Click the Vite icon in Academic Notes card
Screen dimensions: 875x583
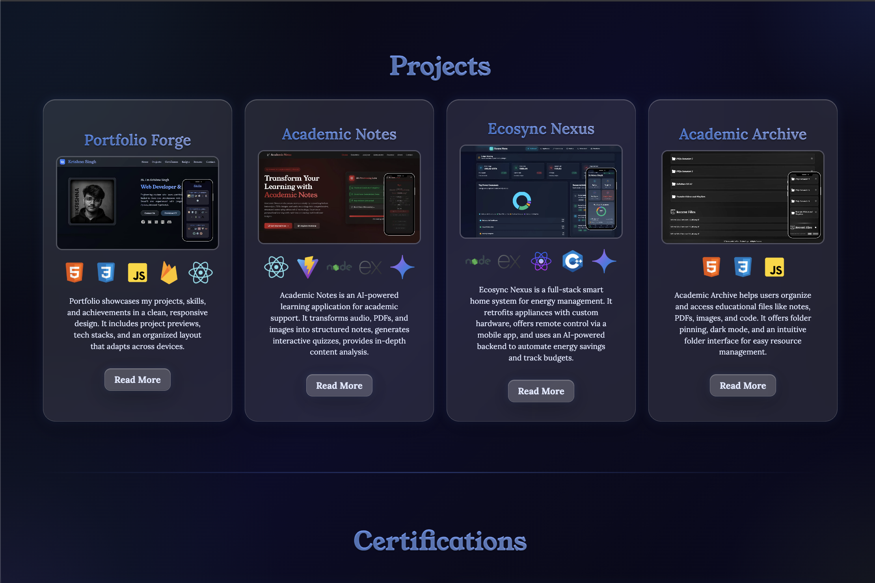[x=308, y=267]
